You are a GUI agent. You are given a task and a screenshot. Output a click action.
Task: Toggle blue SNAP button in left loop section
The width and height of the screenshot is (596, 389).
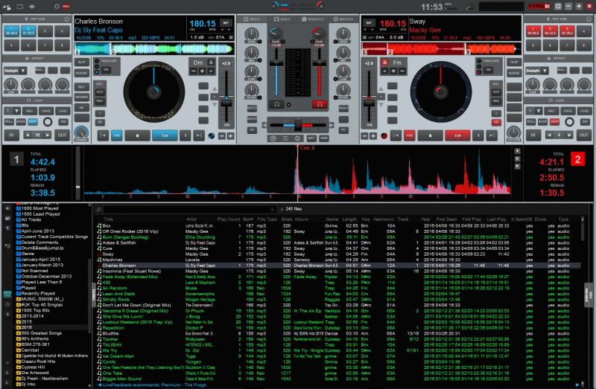point(33,122)
